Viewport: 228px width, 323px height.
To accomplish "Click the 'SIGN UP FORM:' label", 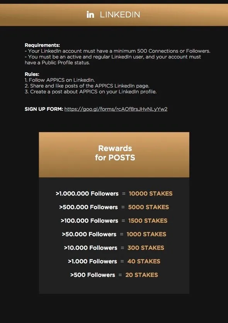I will pyautogui.click(x=44, y=109).
